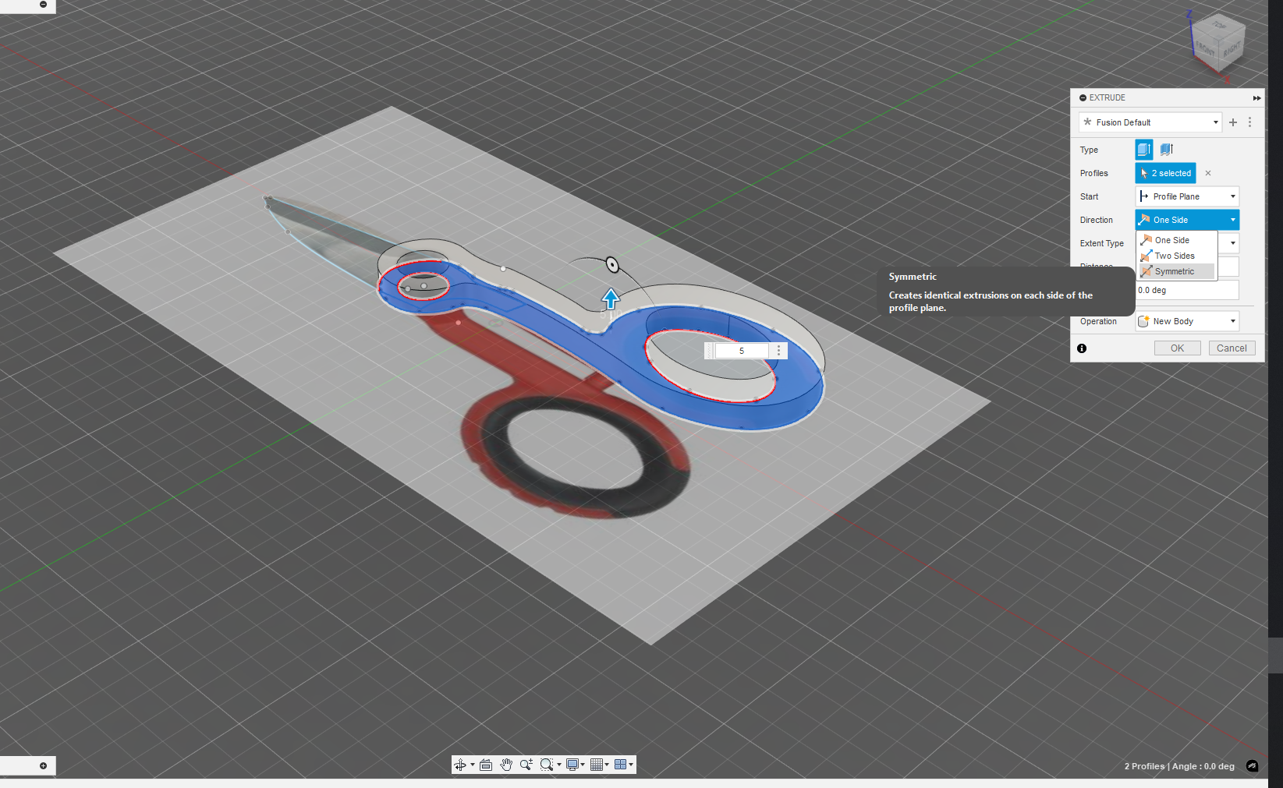The width and height of the screenshot is (1283, 788).
Task: Open the Grid and Snaps settings icon
Action: 597,765
